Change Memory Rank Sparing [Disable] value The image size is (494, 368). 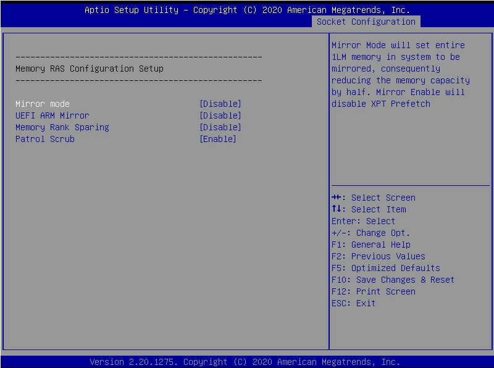pyautogui.click(x=220, y=127)
